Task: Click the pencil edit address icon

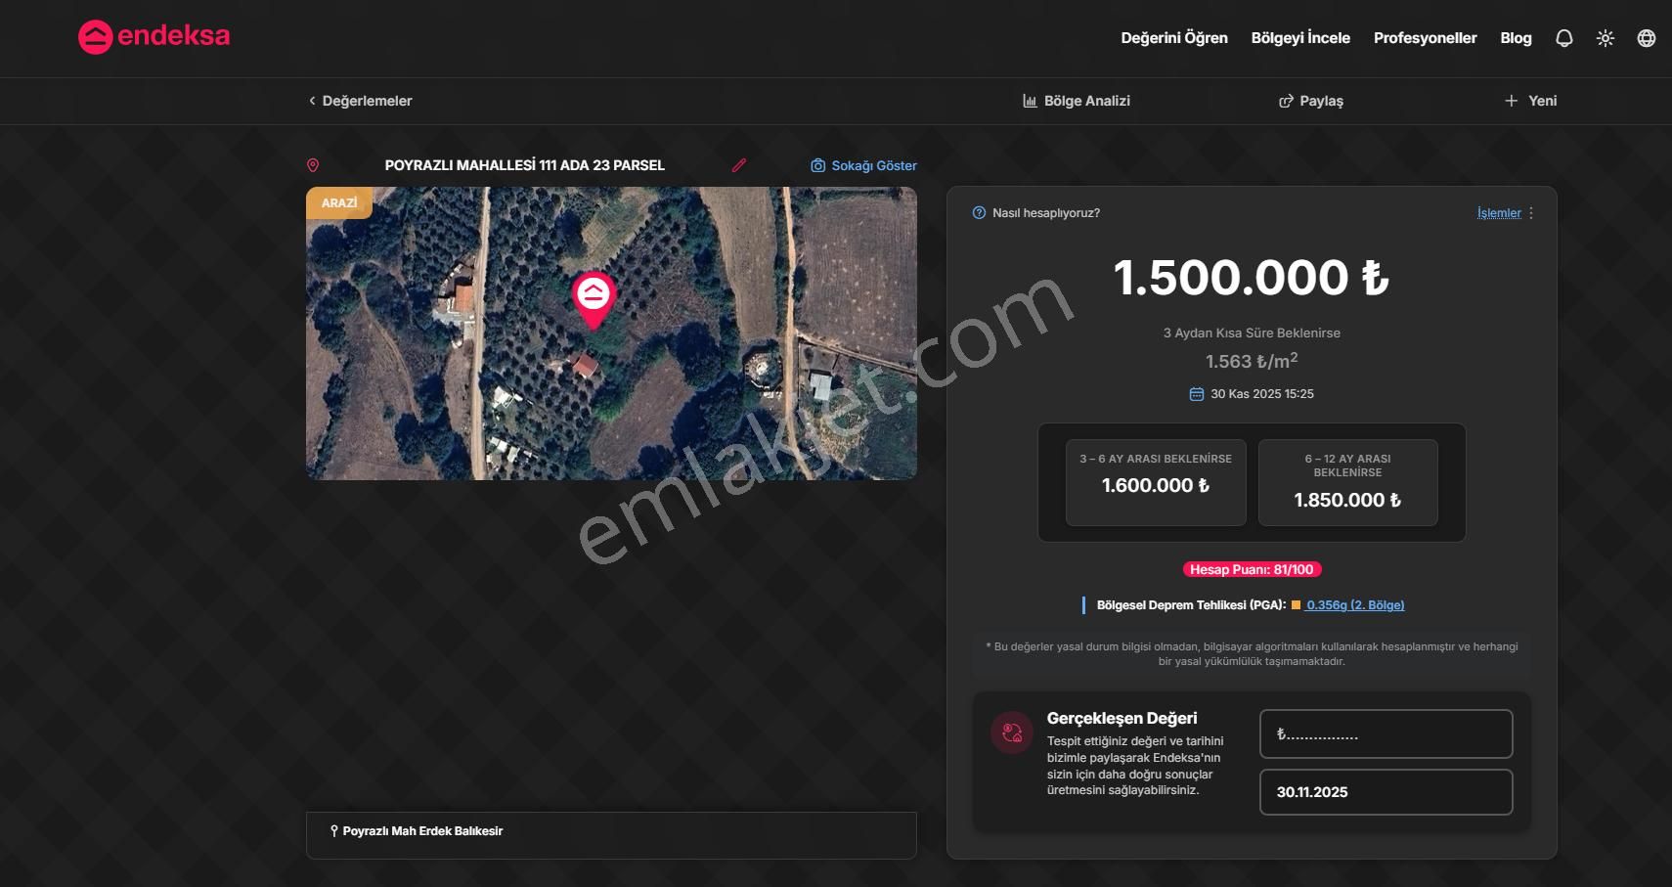Action: point(739,165)
